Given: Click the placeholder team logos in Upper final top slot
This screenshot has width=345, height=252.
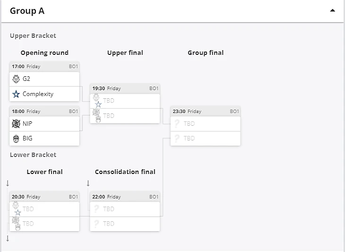Looking at the screenshot, I should pos(97,100).
